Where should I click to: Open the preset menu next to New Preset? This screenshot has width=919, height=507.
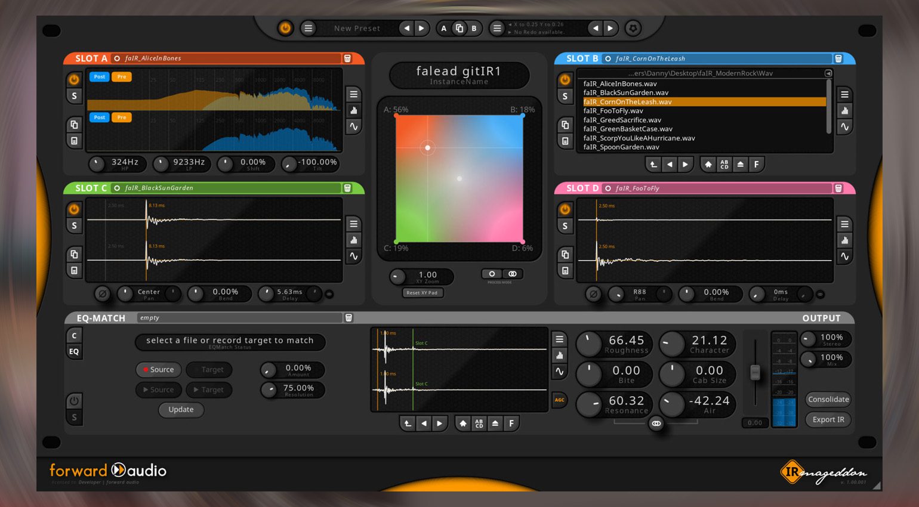point(308,28)
